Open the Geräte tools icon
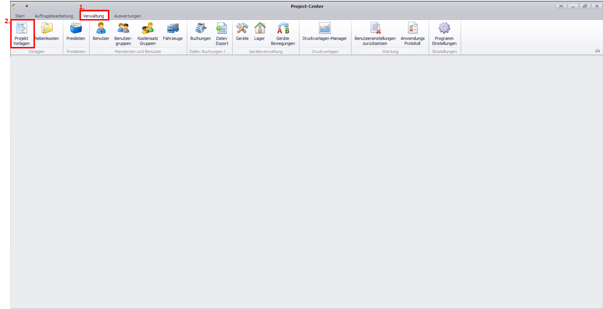603x309 pixels. [x=242, y=29]
